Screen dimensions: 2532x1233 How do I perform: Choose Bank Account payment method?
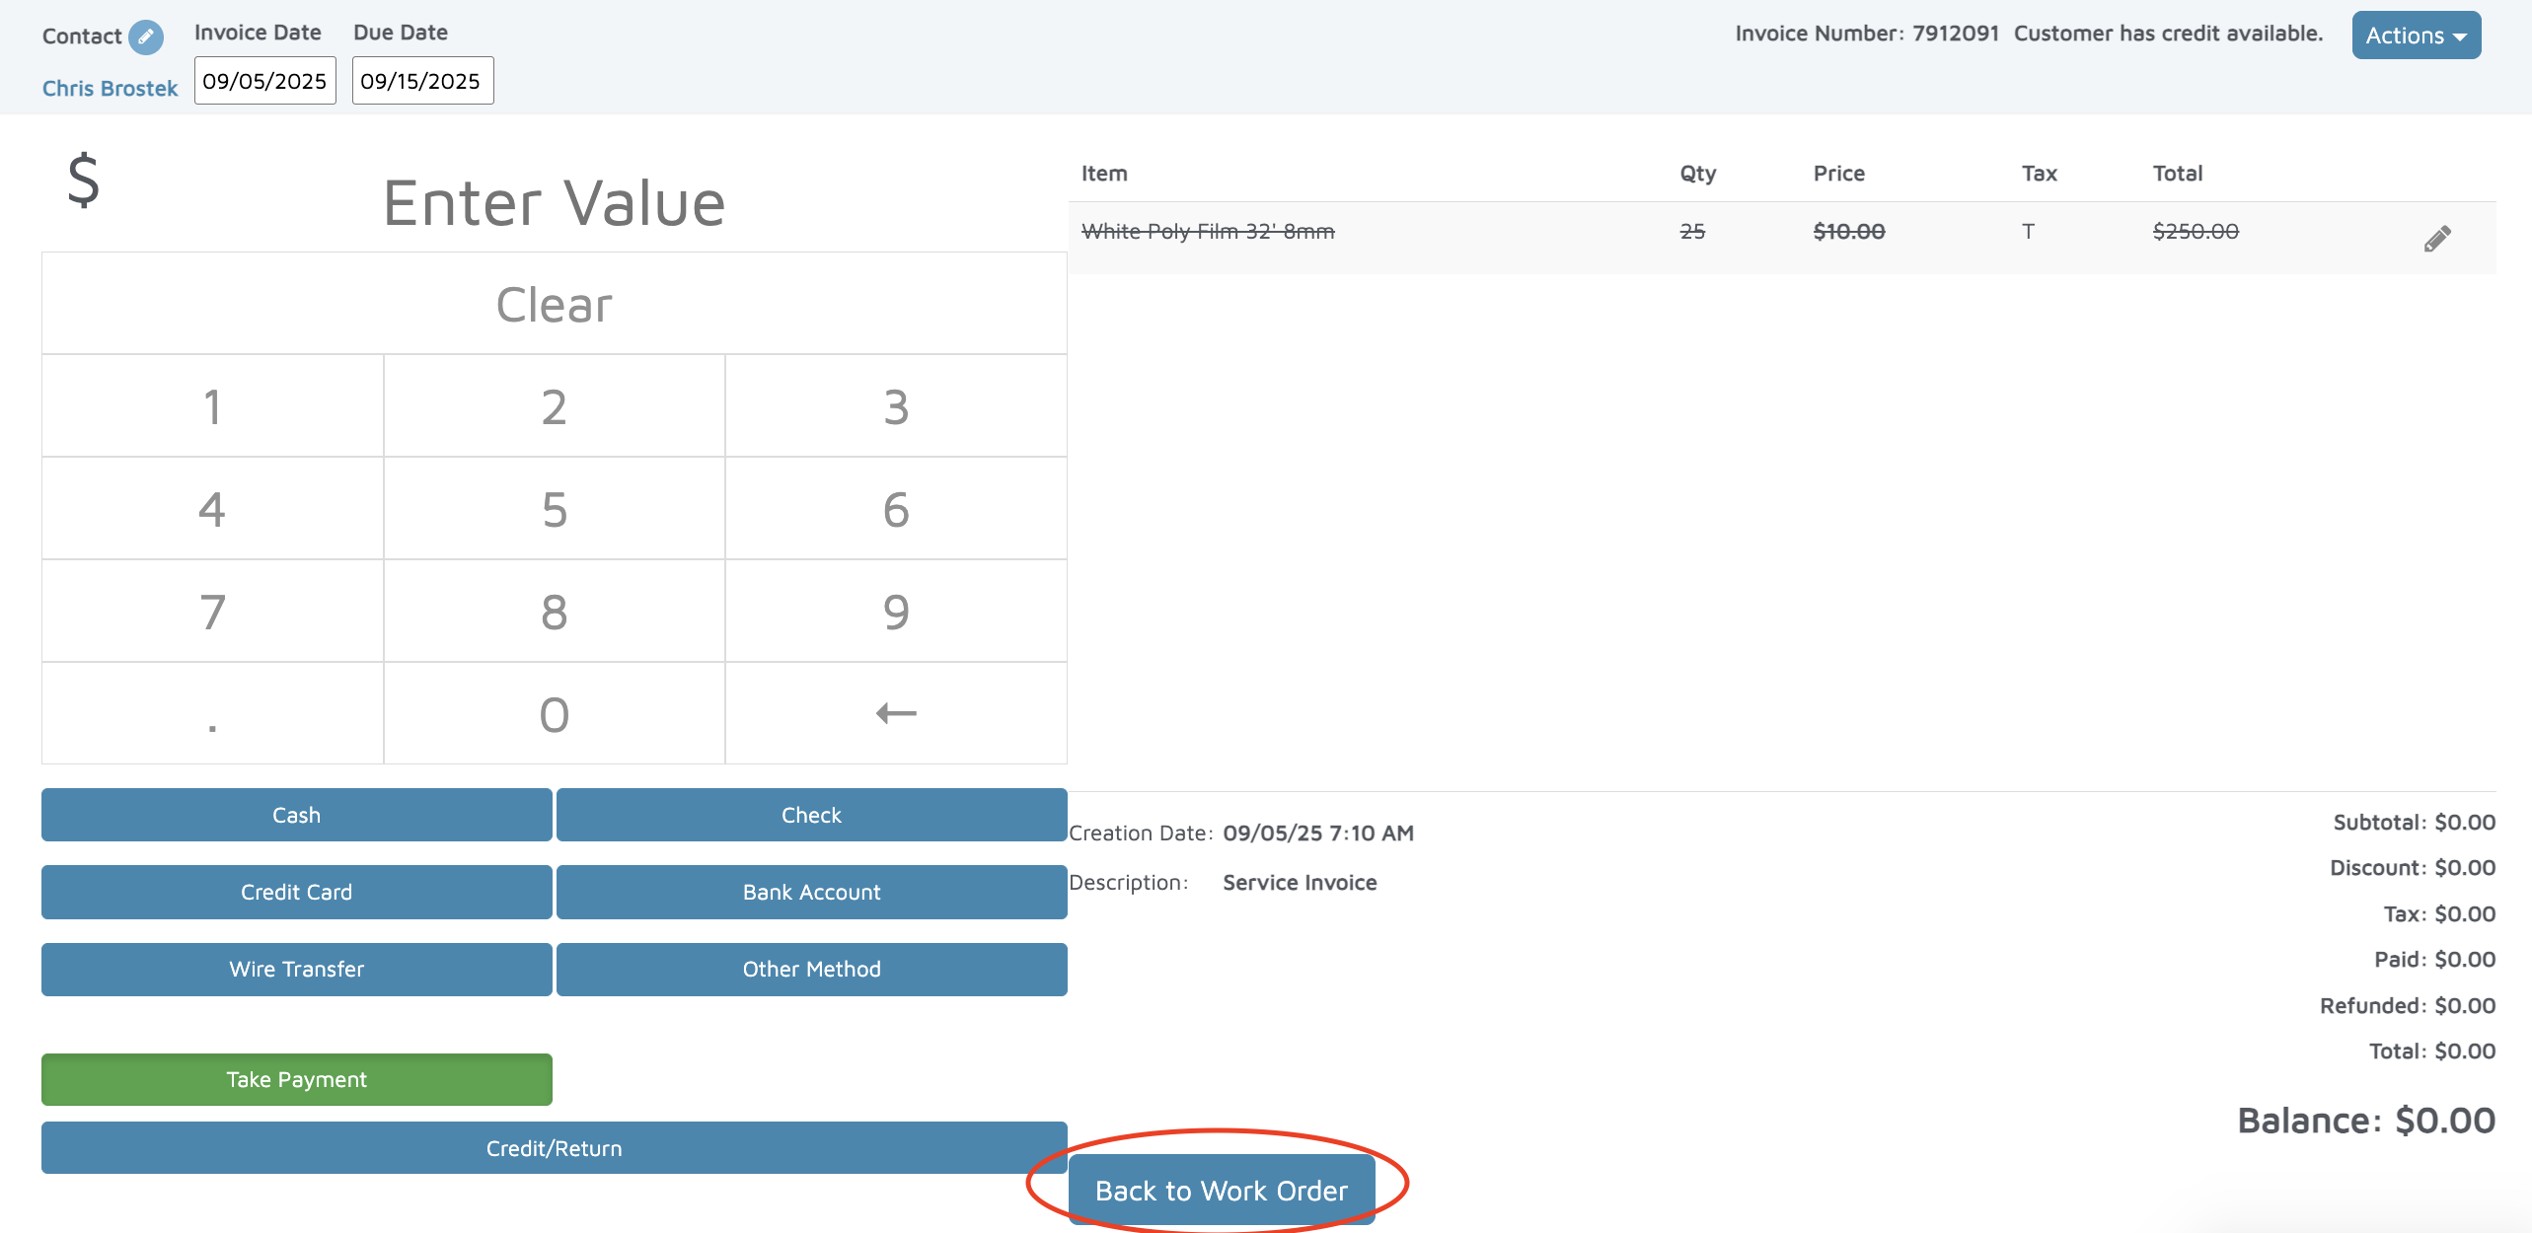tap(811, 892)
